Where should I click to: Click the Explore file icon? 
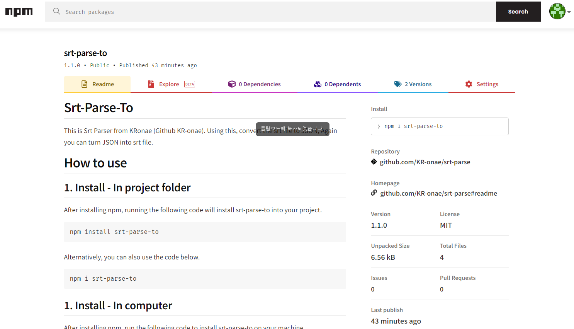pyautogui.click(x=151, y=84)
